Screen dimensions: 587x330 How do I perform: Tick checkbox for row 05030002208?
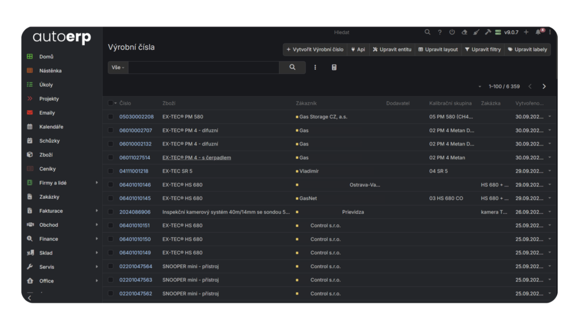point(111,117)
